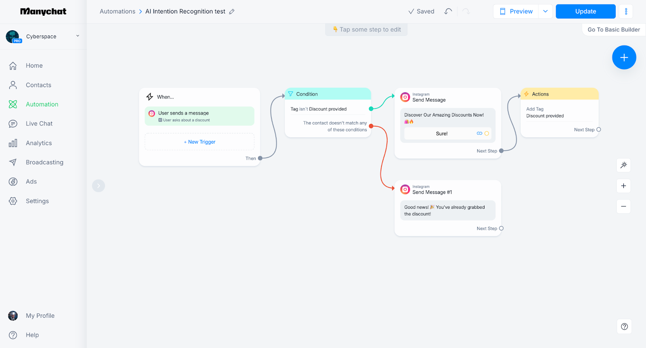646x348 pixels.
Task: Click the blue plus add step button
Action: [624, 57]
